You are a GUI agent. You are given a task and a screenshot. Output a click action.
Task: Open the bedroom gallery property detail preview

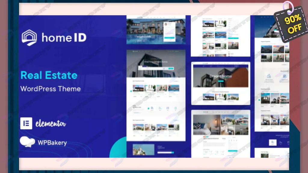click(220, 134)
